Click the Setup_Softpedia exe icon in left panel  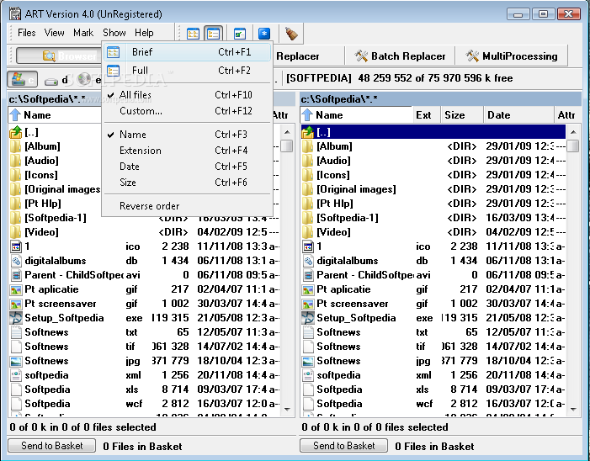point(16,318)
